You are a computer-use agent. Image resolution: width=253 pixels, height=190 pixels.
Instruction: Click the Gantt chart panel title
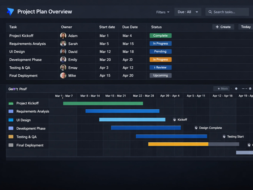click(18, 89)
